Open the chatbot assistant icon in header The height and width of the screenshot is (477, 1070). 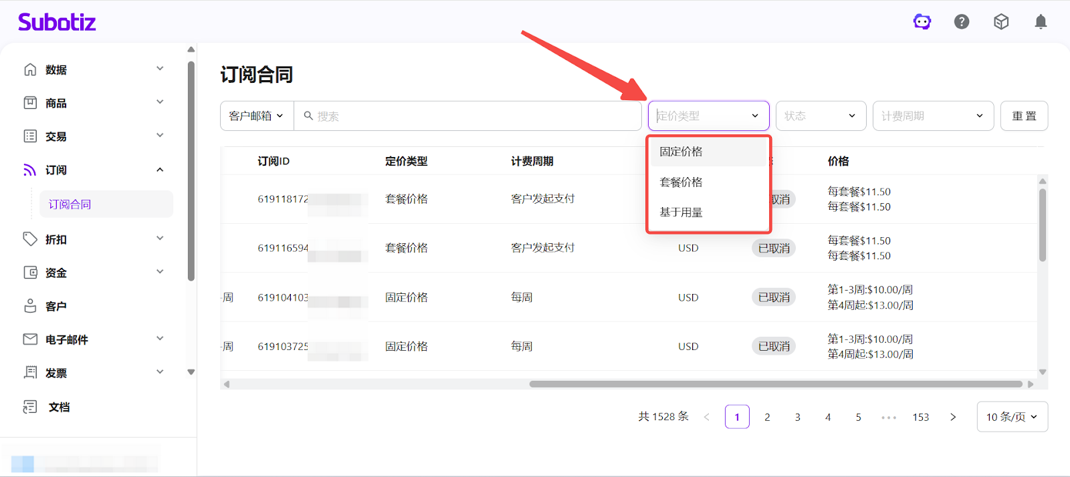click(x=922, y=22)
